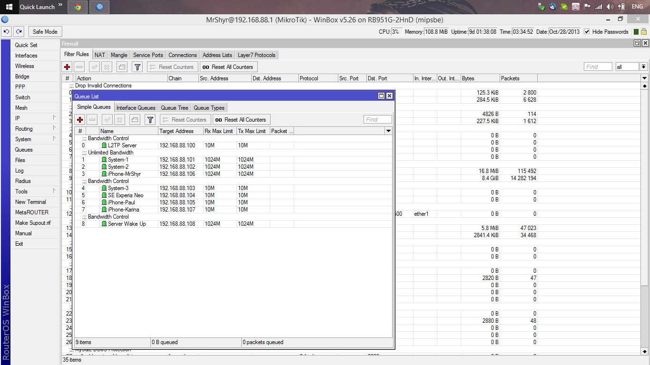Screen dimensions: 650x365
Task: Remove selected queue in Queue List
Action: pyautogui.click(x=92, y=120)
